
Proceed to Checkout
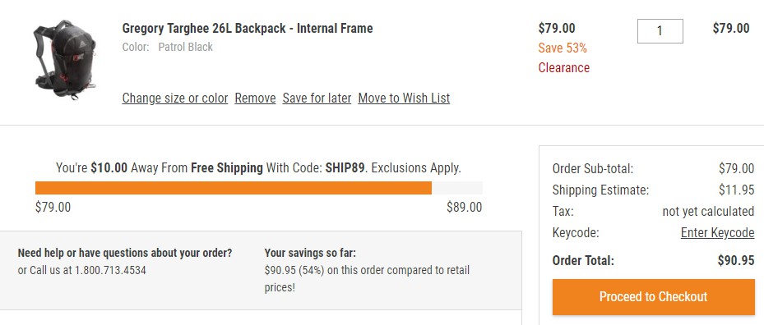[x=654, y=297]
